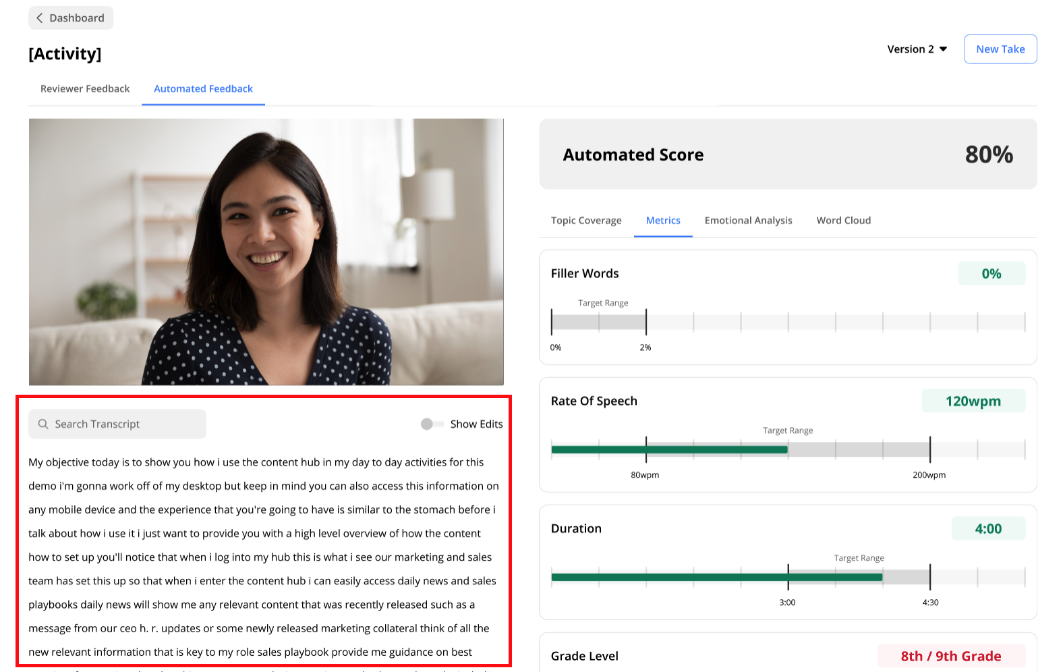Toggle the Show Edits switch

point(432,424)
